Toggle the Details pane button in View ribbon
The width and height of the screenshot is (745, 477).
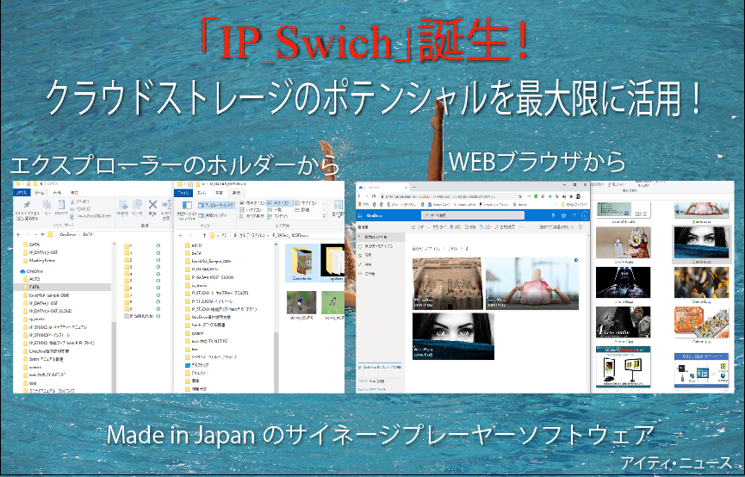tap(213, 215)
